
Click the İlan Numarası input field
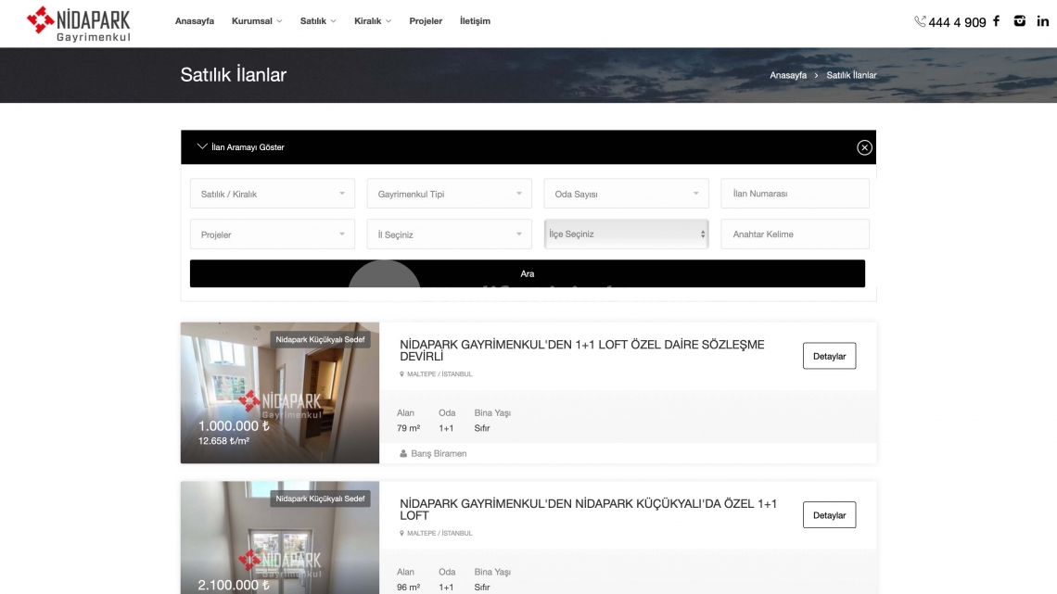click(795, 193)
